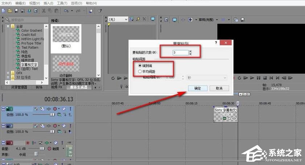Screen dimensions: 305x165
Task: Open the (无) preset dropdown
Action: tap(126, 19)
